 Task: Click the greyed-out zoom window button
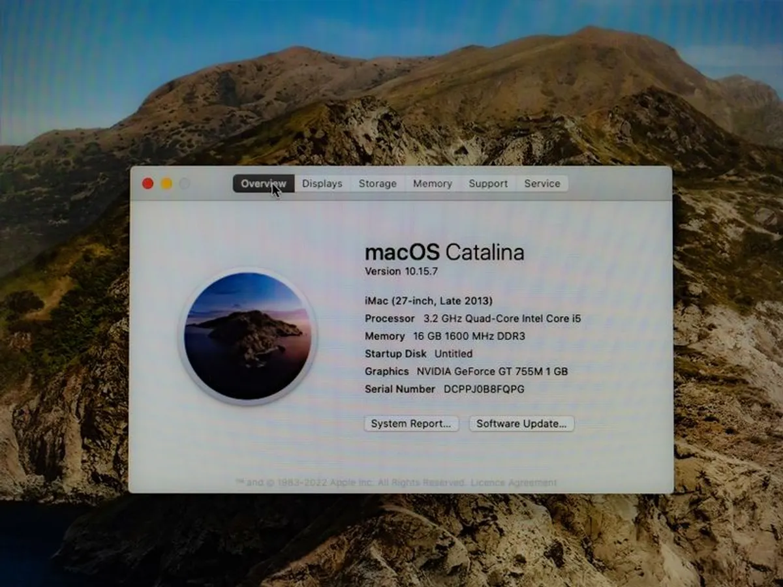(x=185, y=184)
